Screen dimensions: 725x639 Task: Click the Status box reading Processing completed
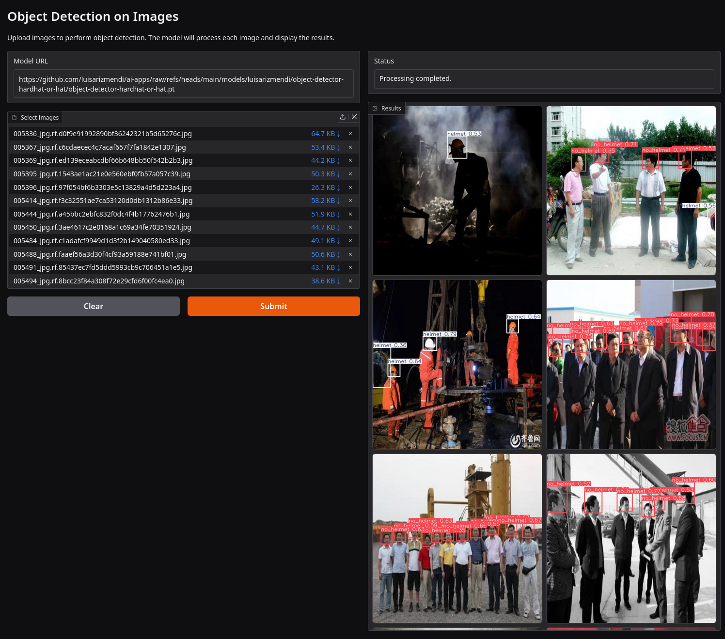coord(544,78)
